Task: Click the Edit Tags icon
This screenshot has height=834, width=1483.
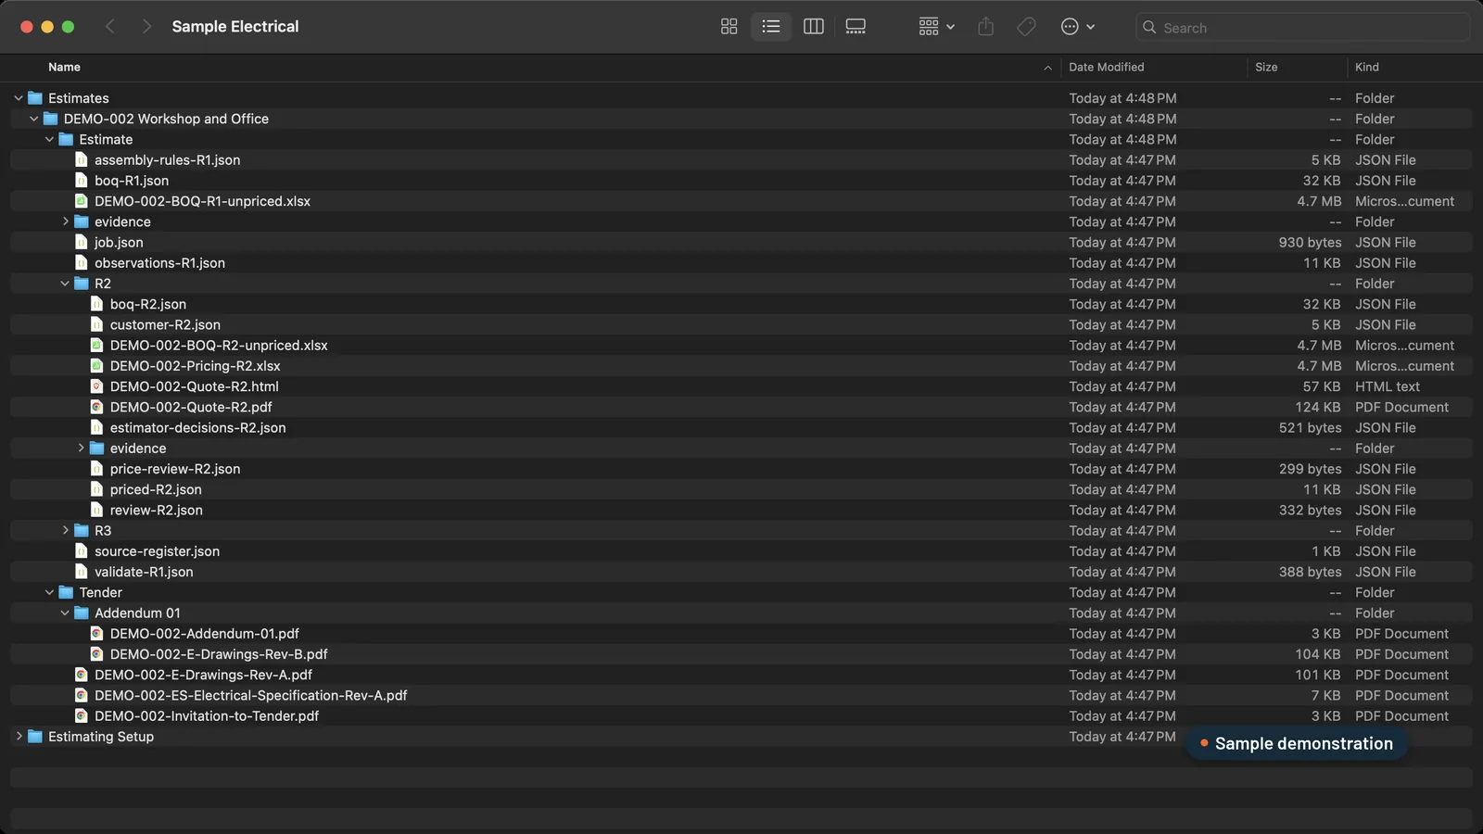Action: coord(1026,27)
